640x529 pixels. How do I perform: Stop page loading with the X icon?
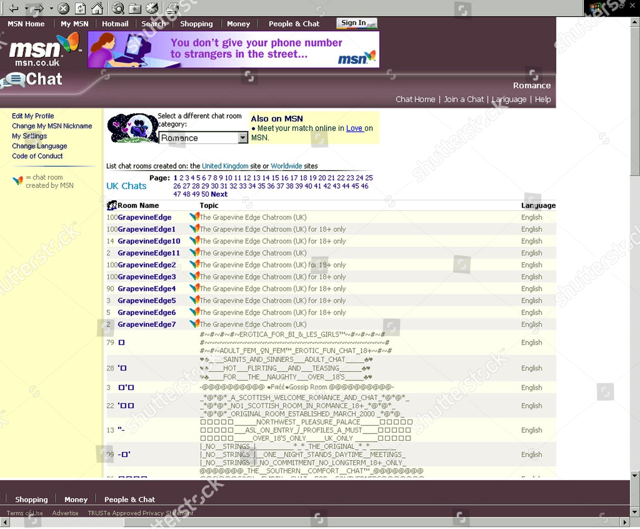tap(64, 8)
